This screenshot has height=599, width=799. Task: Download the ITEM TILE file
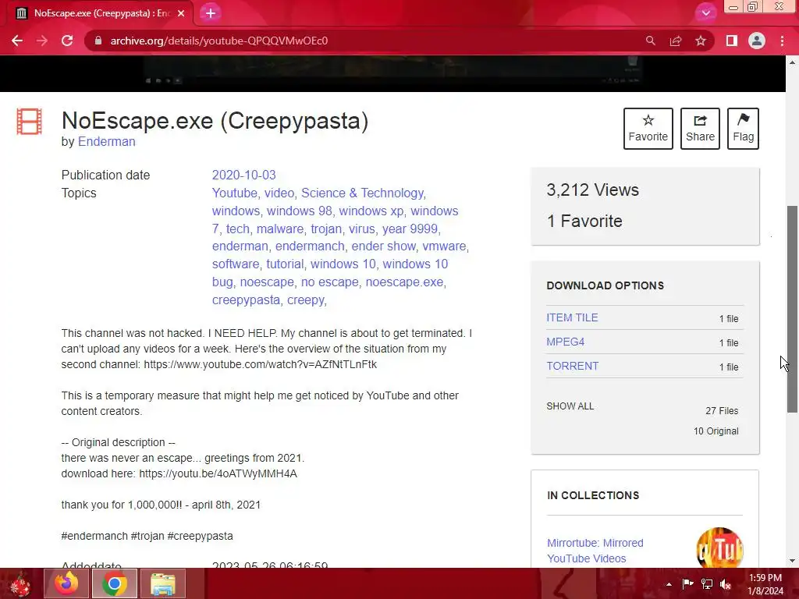click(x=572, y=318)
